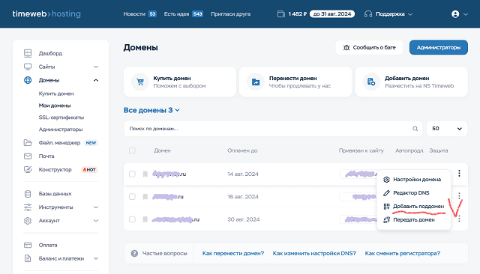Click the user avatar icon
Screen dimensions: 480x274
[x=455, y=14]
